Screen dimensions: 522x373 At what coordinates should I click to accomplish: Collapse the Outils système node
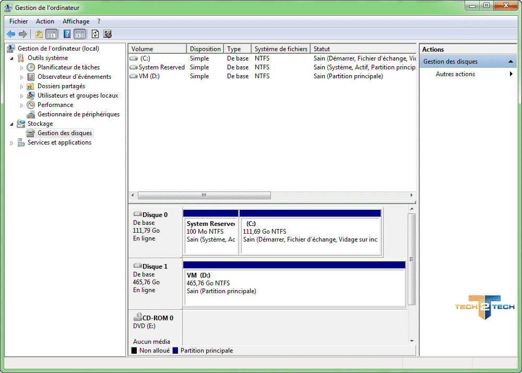(x=12, y=58)
